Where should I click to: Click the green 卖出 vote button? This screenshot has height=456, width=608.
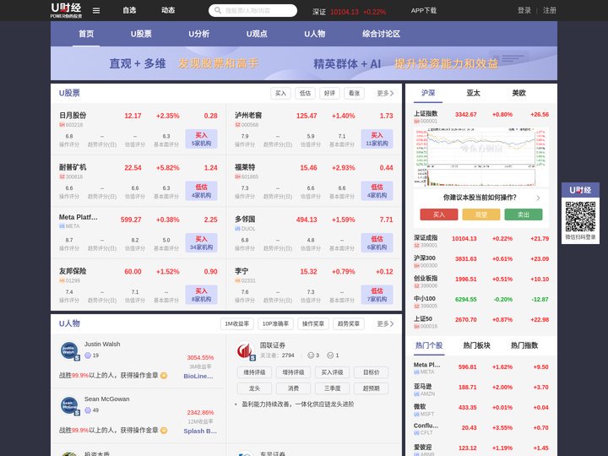(x=523, y=214)
